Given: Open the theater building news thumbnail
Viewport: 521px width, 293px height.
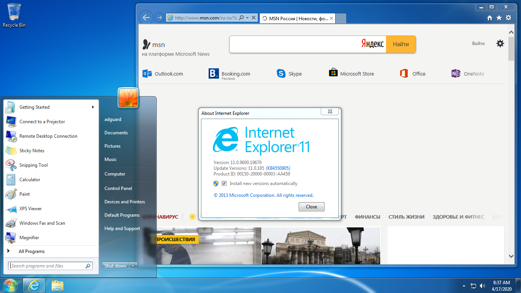Looking at the screenshot, I should pyautogui.click(x=321, y=246).
